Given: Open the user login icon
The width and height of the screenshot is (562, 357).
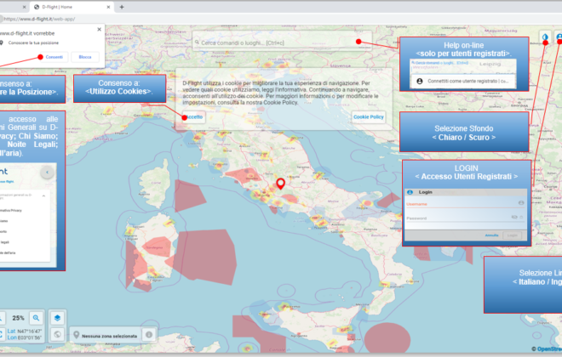Looking at the screenshot, I should [x=559, y=37].
